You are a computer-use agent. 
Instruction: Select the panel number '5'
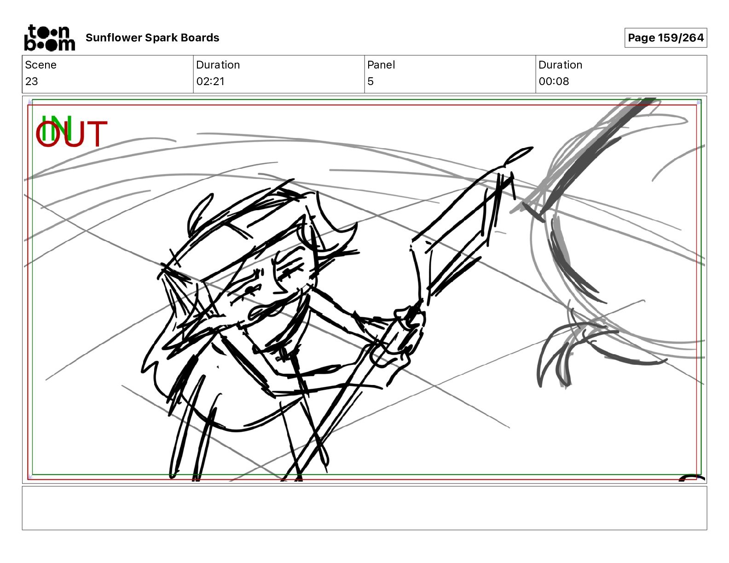click(370, 81)
